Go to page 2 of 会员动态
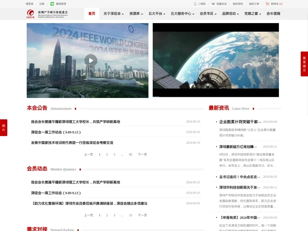 107,215
